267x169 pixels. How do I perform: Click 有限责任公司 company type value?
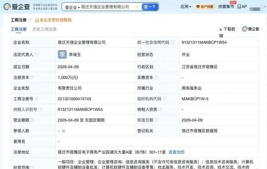[70, 88]
